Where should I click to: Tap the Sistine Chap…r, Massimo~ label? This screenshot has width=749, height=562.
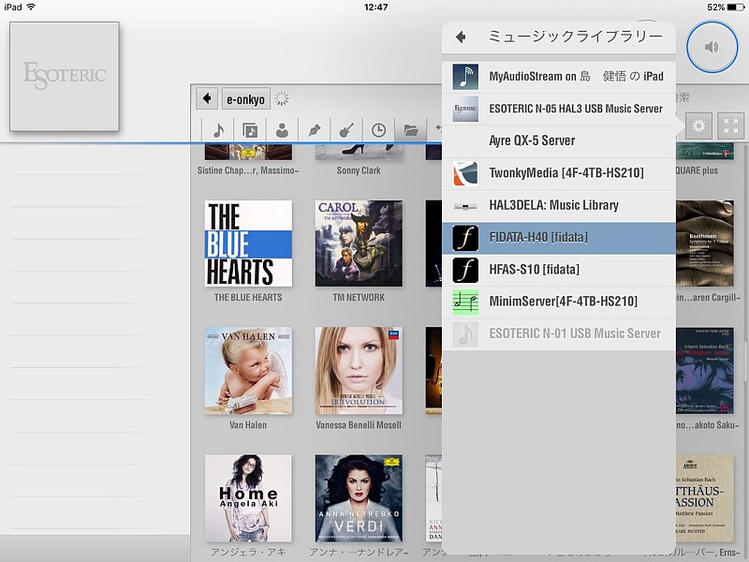[248, 170]
